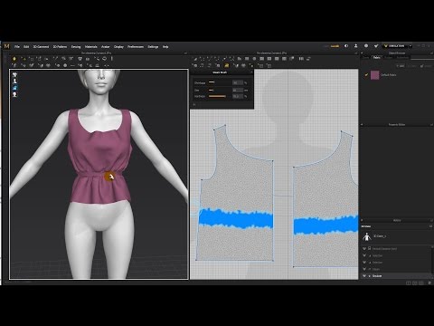The image size is (434, 326).
Task: Click the garment display icon in 3D view
Action: [x=14, y=74]
